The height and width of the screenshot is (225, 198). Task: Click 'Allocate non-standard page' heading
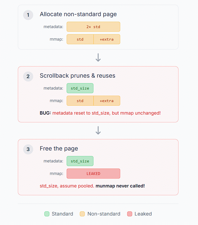pos(78,14)
